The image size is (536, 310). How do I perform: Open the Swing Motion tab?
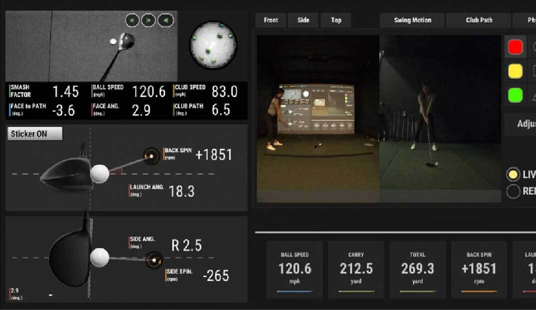tap(412, 20)
